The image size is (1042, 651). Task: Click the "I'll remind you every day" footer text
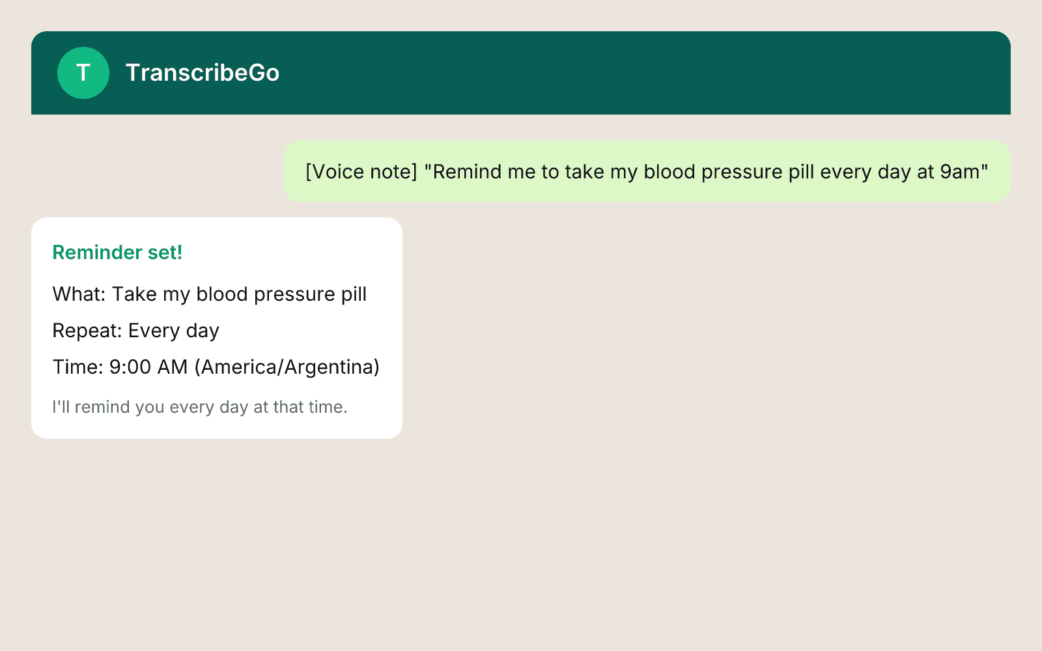tap(200, 406)
